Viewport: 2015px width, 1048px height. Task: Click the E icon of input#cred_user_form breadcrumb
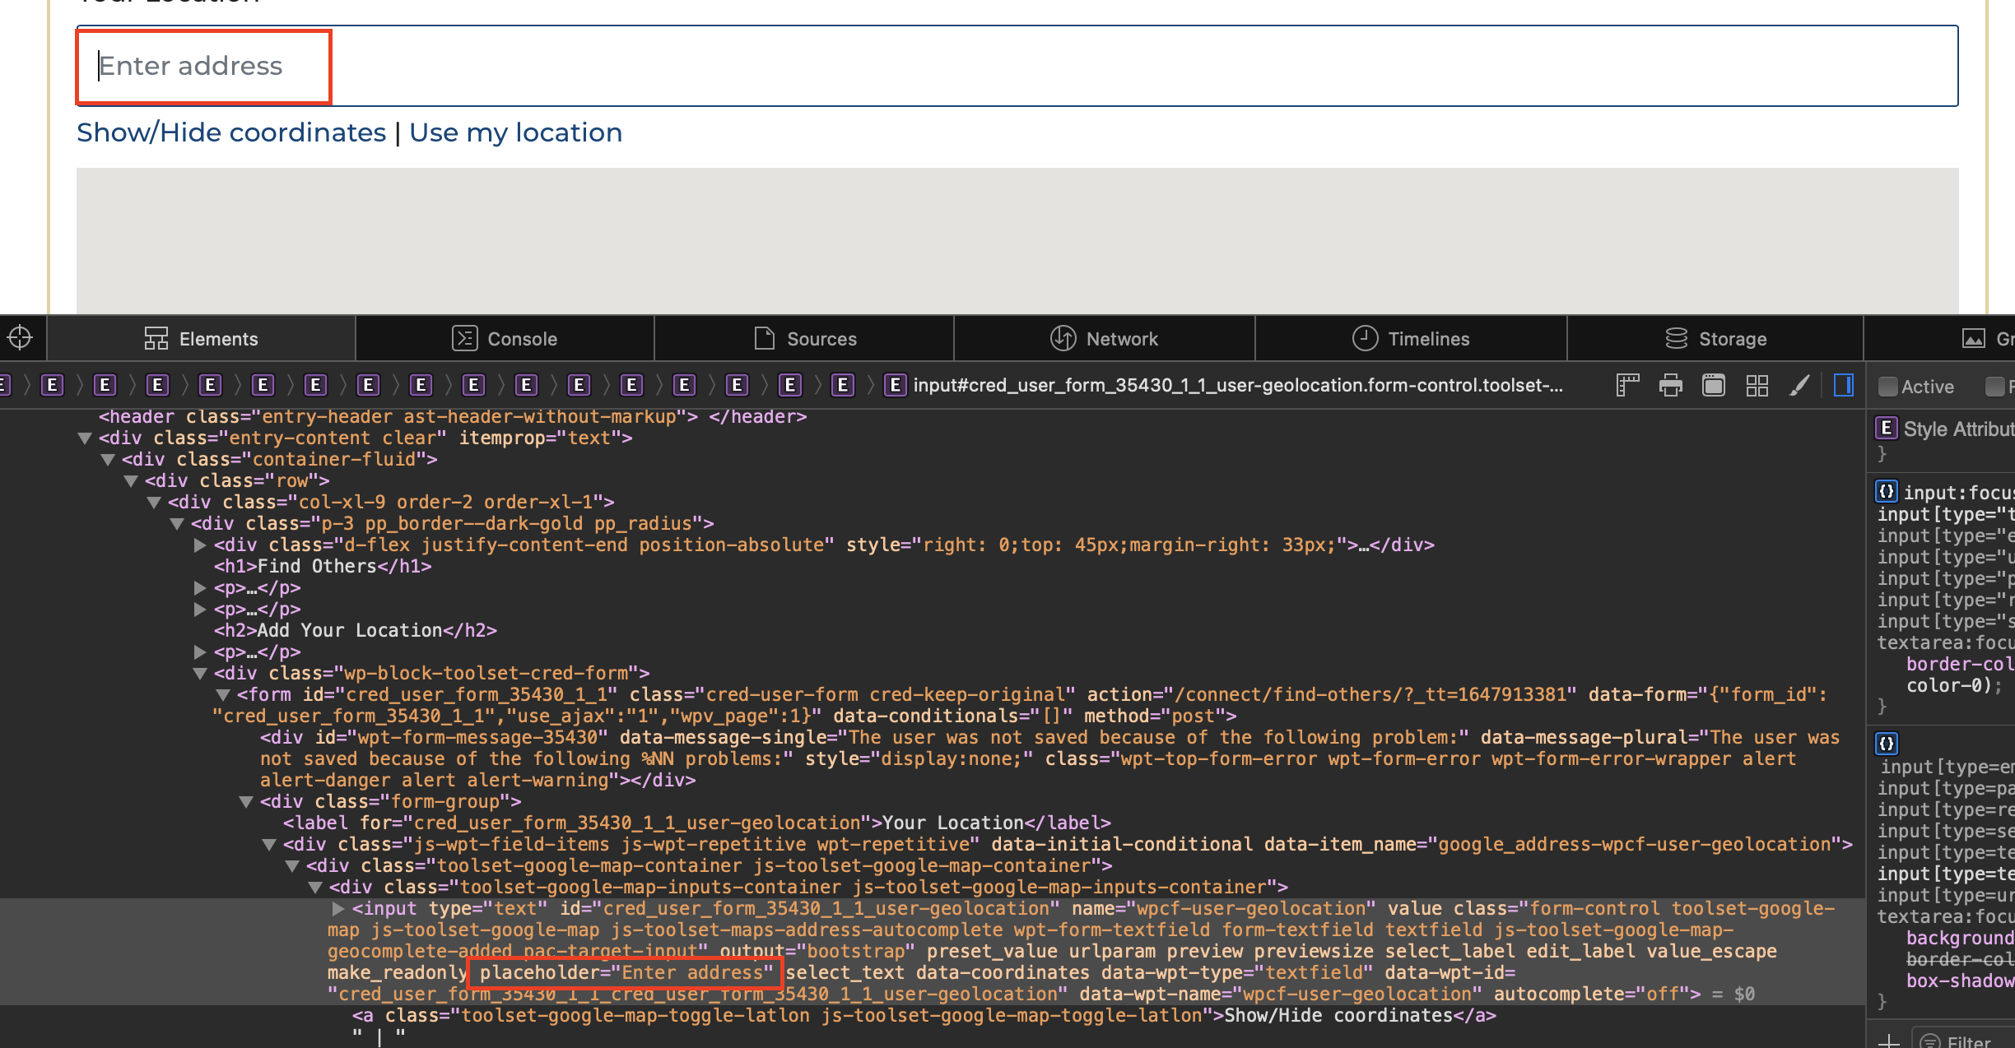coord(895,385)
